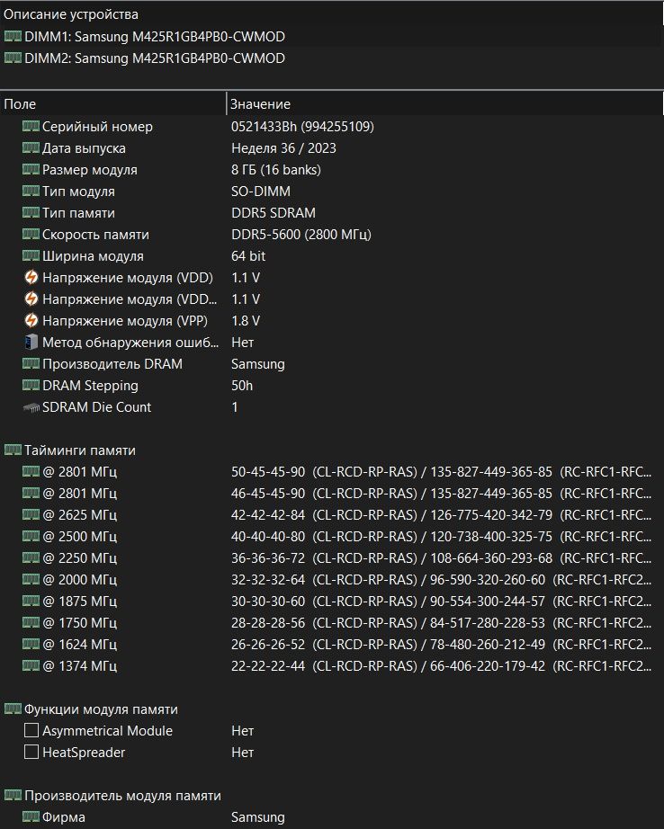Image resolution: width=664 pixels, height=829 pixels.
Task: Click the Функции модуля памяти section icon
Action: coord(13,709)
